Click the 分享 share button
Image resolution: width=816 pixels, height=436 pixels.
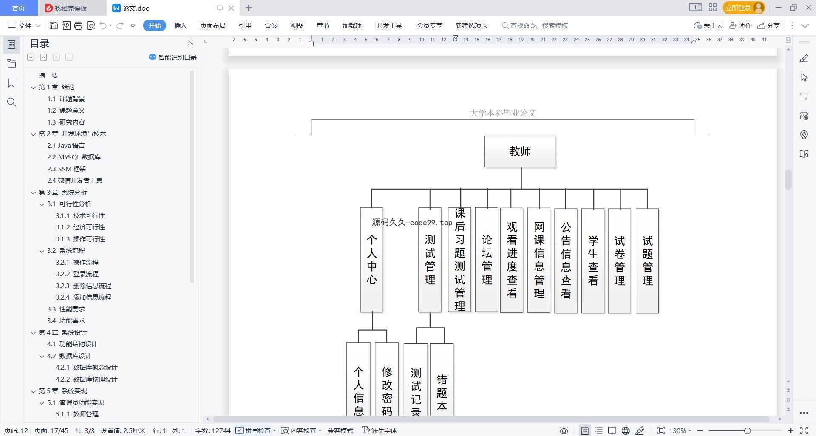769,25
